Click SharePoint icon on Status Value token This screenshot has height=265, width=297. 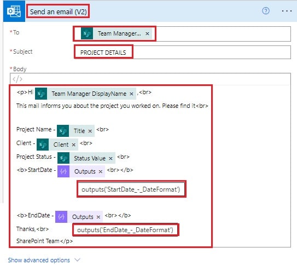click(63, 158)
